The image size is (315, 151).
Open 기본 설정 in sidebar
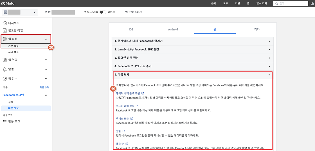click(x=13, y=46)
